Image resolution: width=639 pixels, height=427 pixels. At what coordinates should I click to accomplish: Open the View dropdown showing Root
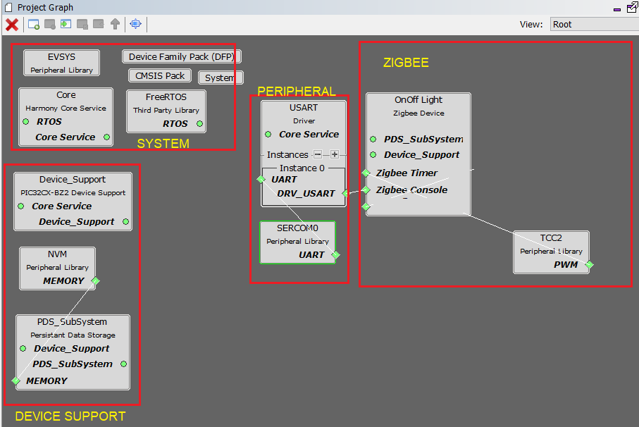[593, 24]
